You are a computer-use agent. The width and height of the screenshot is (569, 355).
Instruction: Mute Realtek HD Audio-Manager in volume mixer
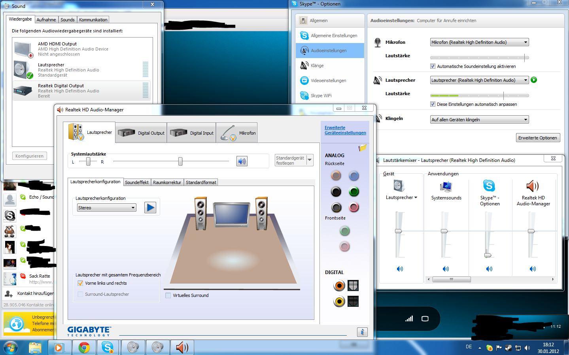tap(533, 269)
